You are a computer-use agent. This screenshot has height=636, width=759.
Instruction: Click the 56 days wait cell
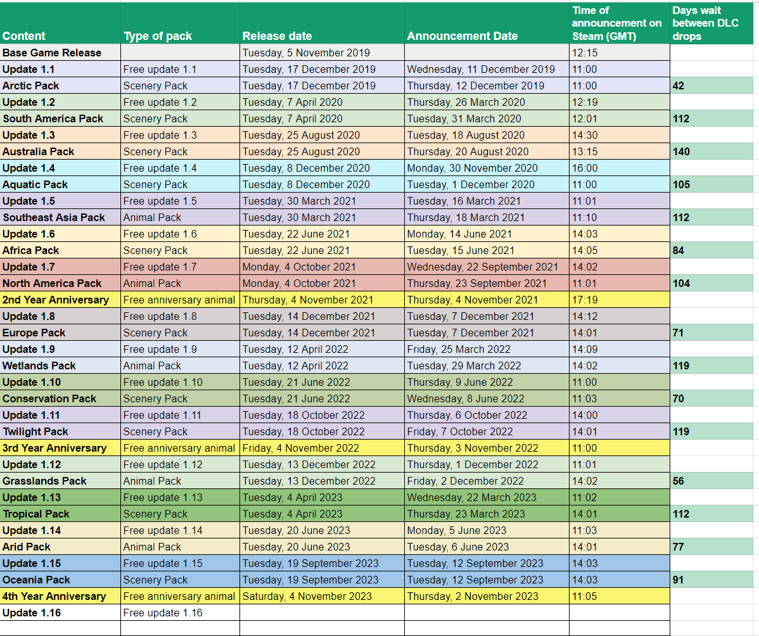(x=711, y=481)
